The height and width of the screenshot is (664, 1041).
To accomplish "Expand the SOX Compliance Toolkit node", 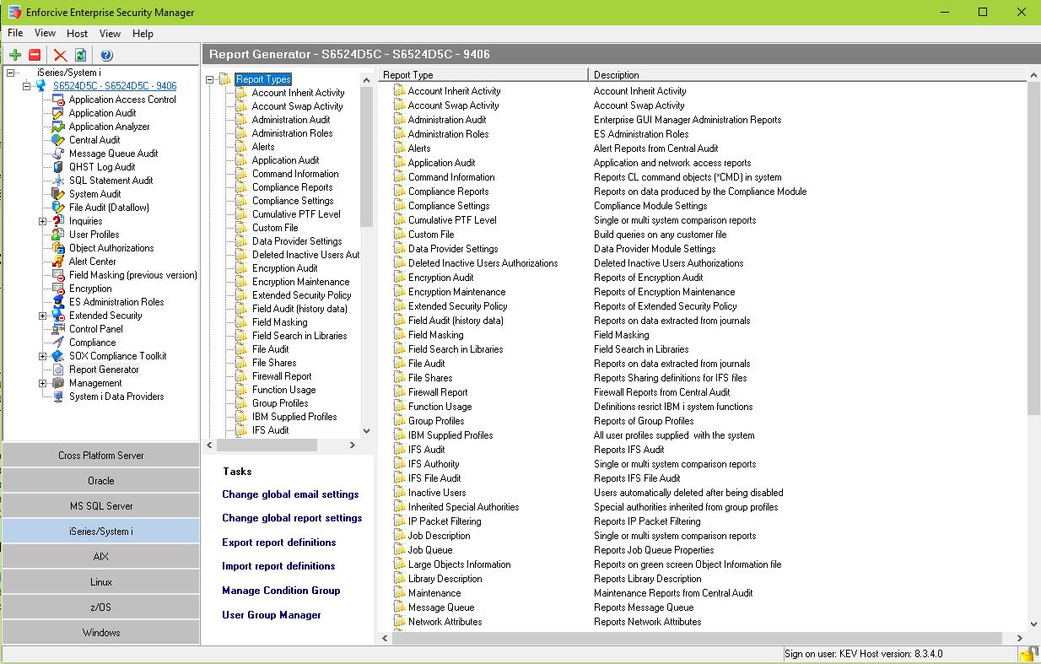I will pos(43,356).
